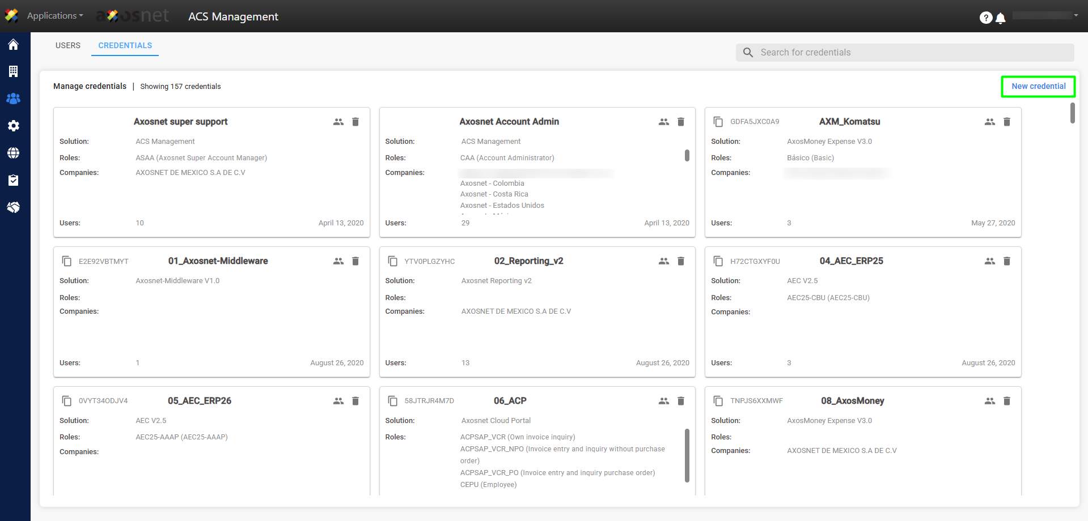Screen dimensions: 1088x521
Task: View users of Axosnet super support
Action: pyautogui.click(x=338, y=122)
